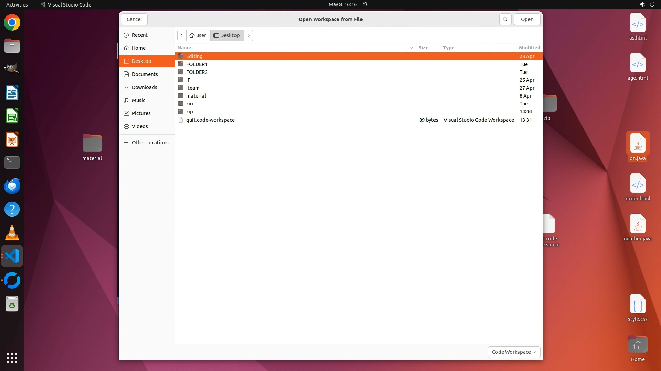Select Downloads in the sidebar
Image resolution: width=661 pixels, height=371 pixels.
pyautogui.click(x=144, y=87)
